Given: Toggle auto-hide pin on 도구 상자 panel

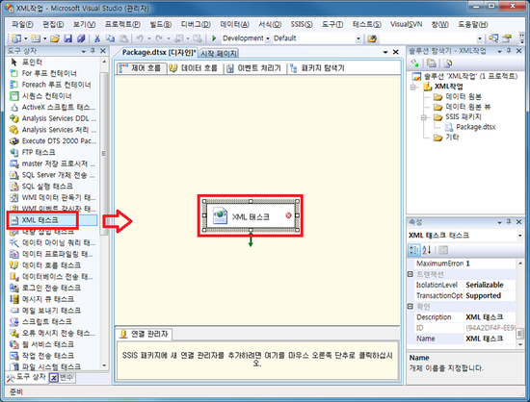Looking at the screenshot, I should (93, 51).
